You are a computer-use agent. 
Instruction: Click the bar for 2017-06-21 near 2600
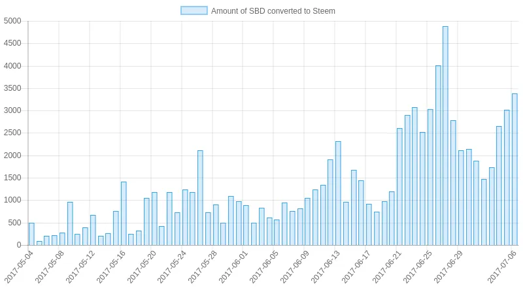point(399,187)
